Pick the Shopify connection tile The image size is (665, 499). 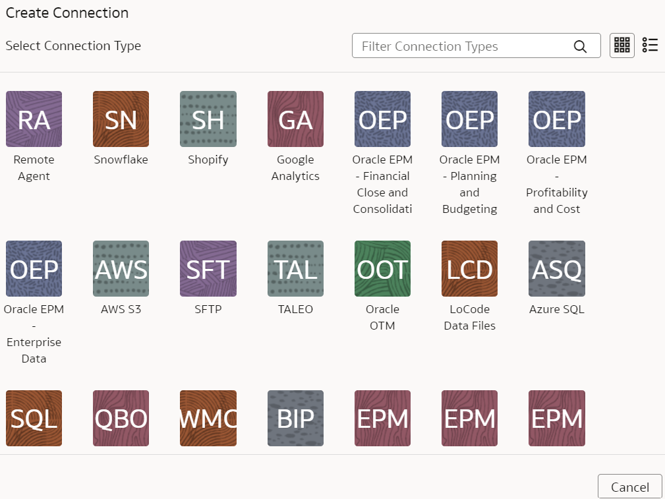click(208, 119)
